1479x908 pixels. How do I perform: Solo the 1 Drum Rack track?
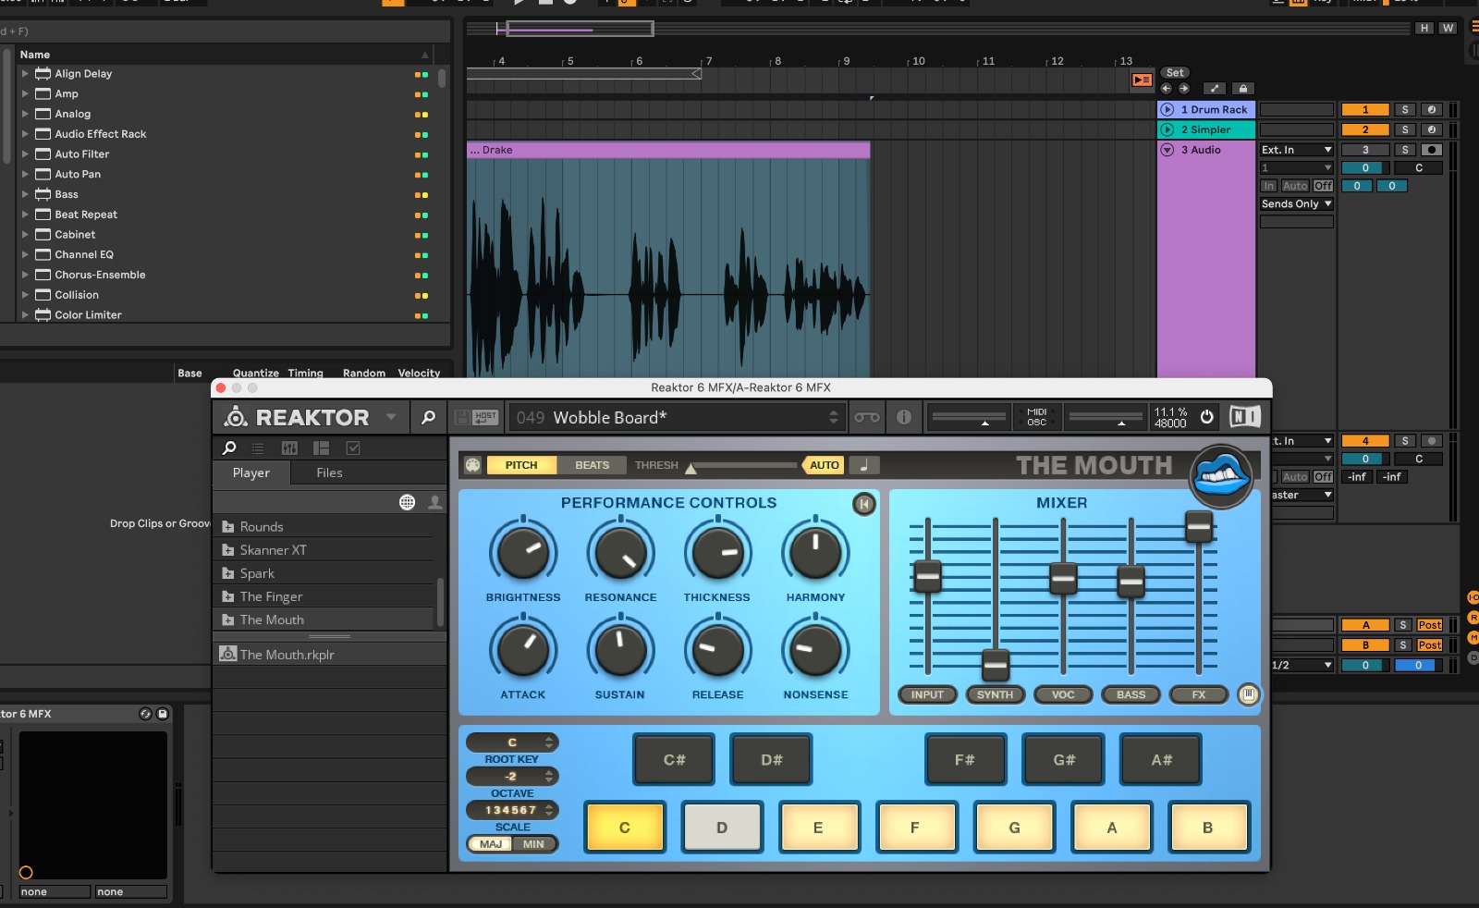click(1405, 109)
